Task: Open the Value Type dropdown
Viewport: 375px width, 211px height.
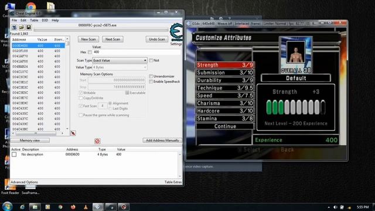Action: point(120,67)
